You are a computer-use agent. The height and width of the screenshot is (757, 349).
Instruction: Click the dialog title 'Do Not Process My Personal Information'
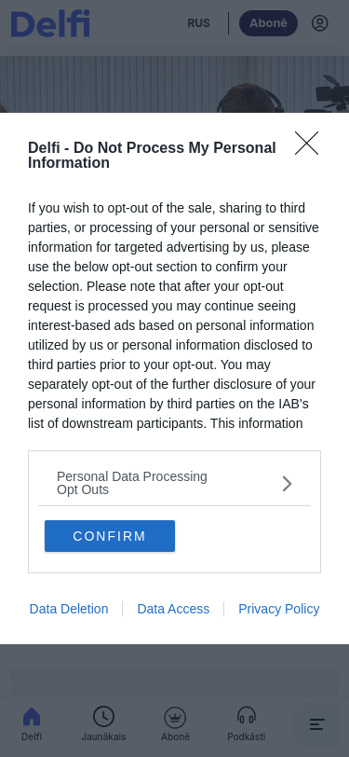152,155
